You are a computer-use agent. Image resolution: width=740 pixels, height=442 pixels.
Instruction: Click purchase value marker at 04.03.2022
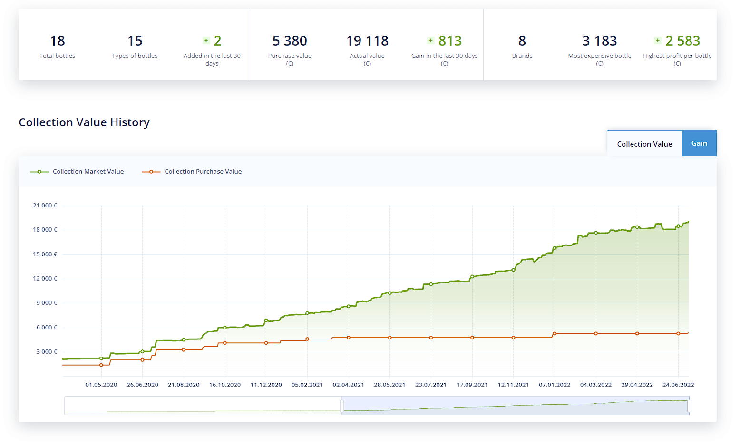[x=596, y=334]
